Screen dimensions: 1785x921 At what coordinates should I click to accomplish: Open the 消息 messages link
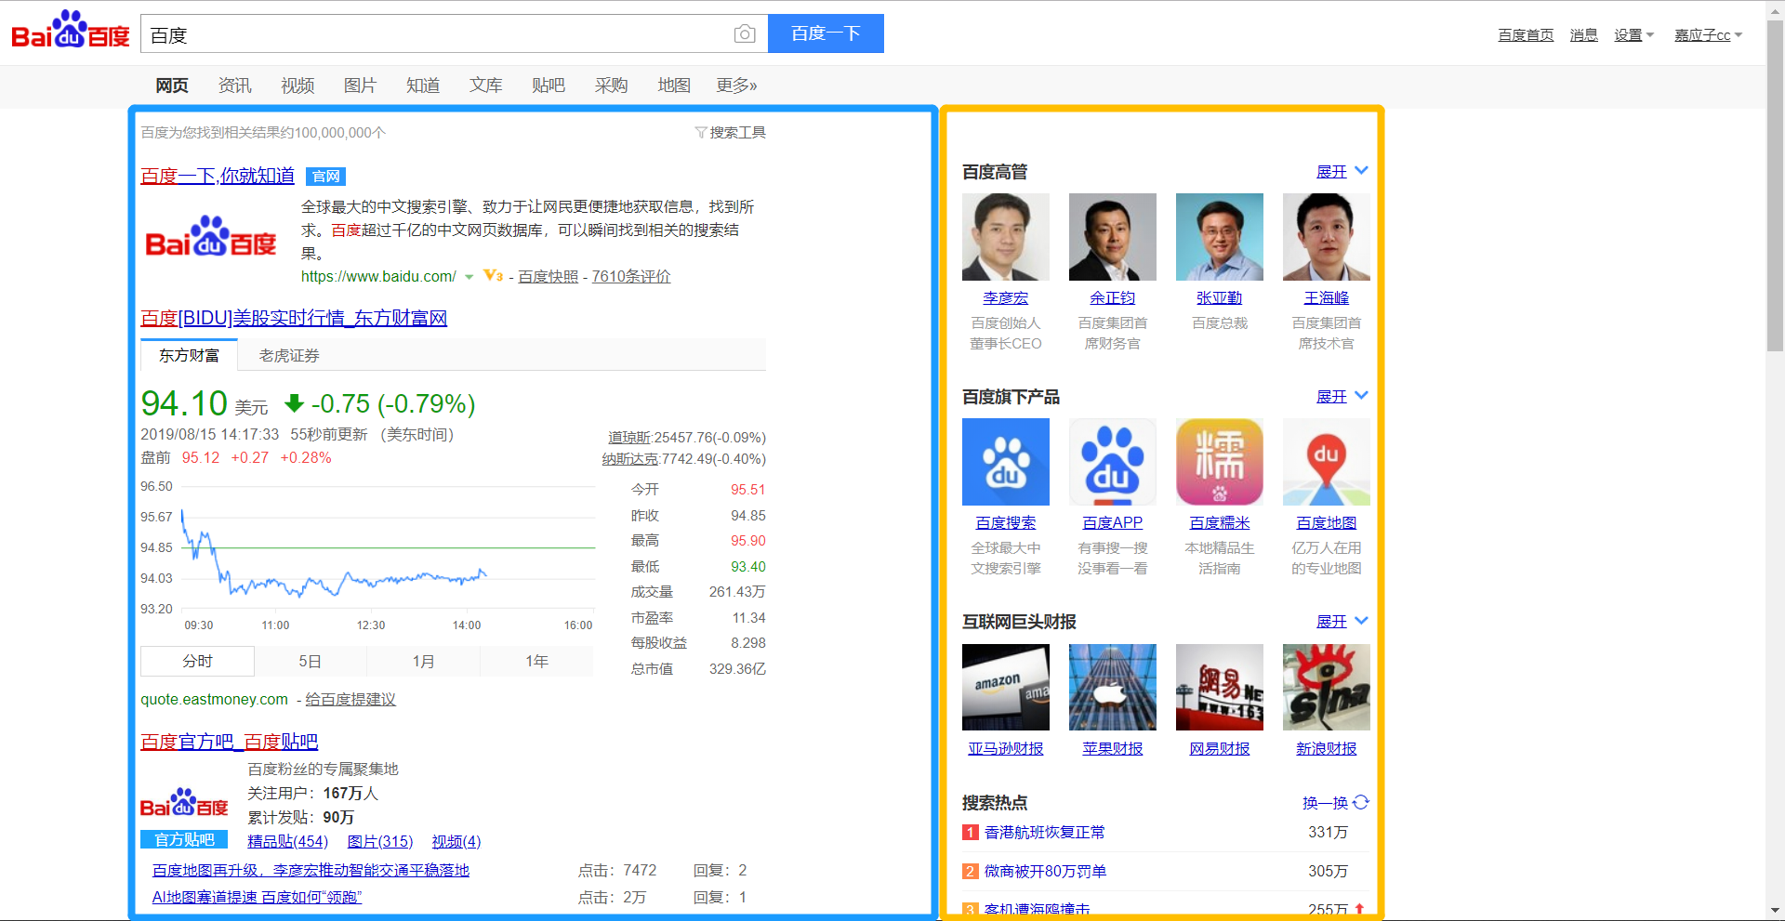[x=1583, y=35]
